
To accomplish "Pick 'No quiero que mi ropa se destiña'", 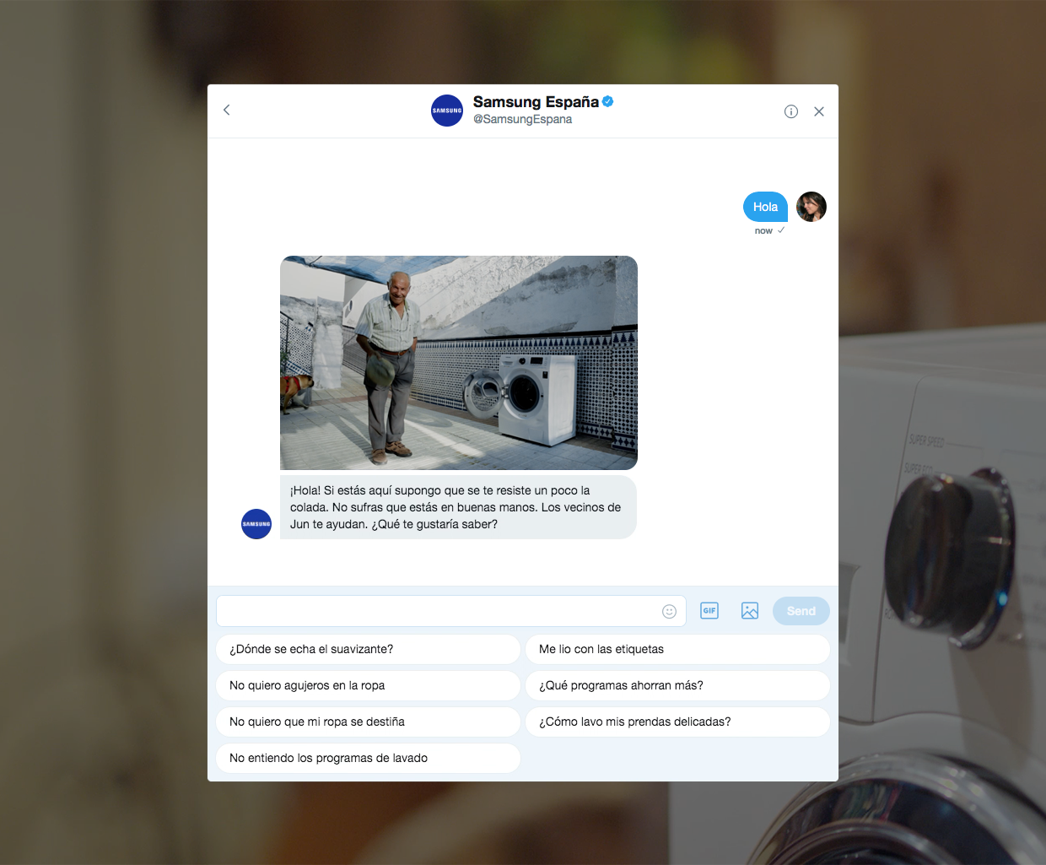I will 369,722.
